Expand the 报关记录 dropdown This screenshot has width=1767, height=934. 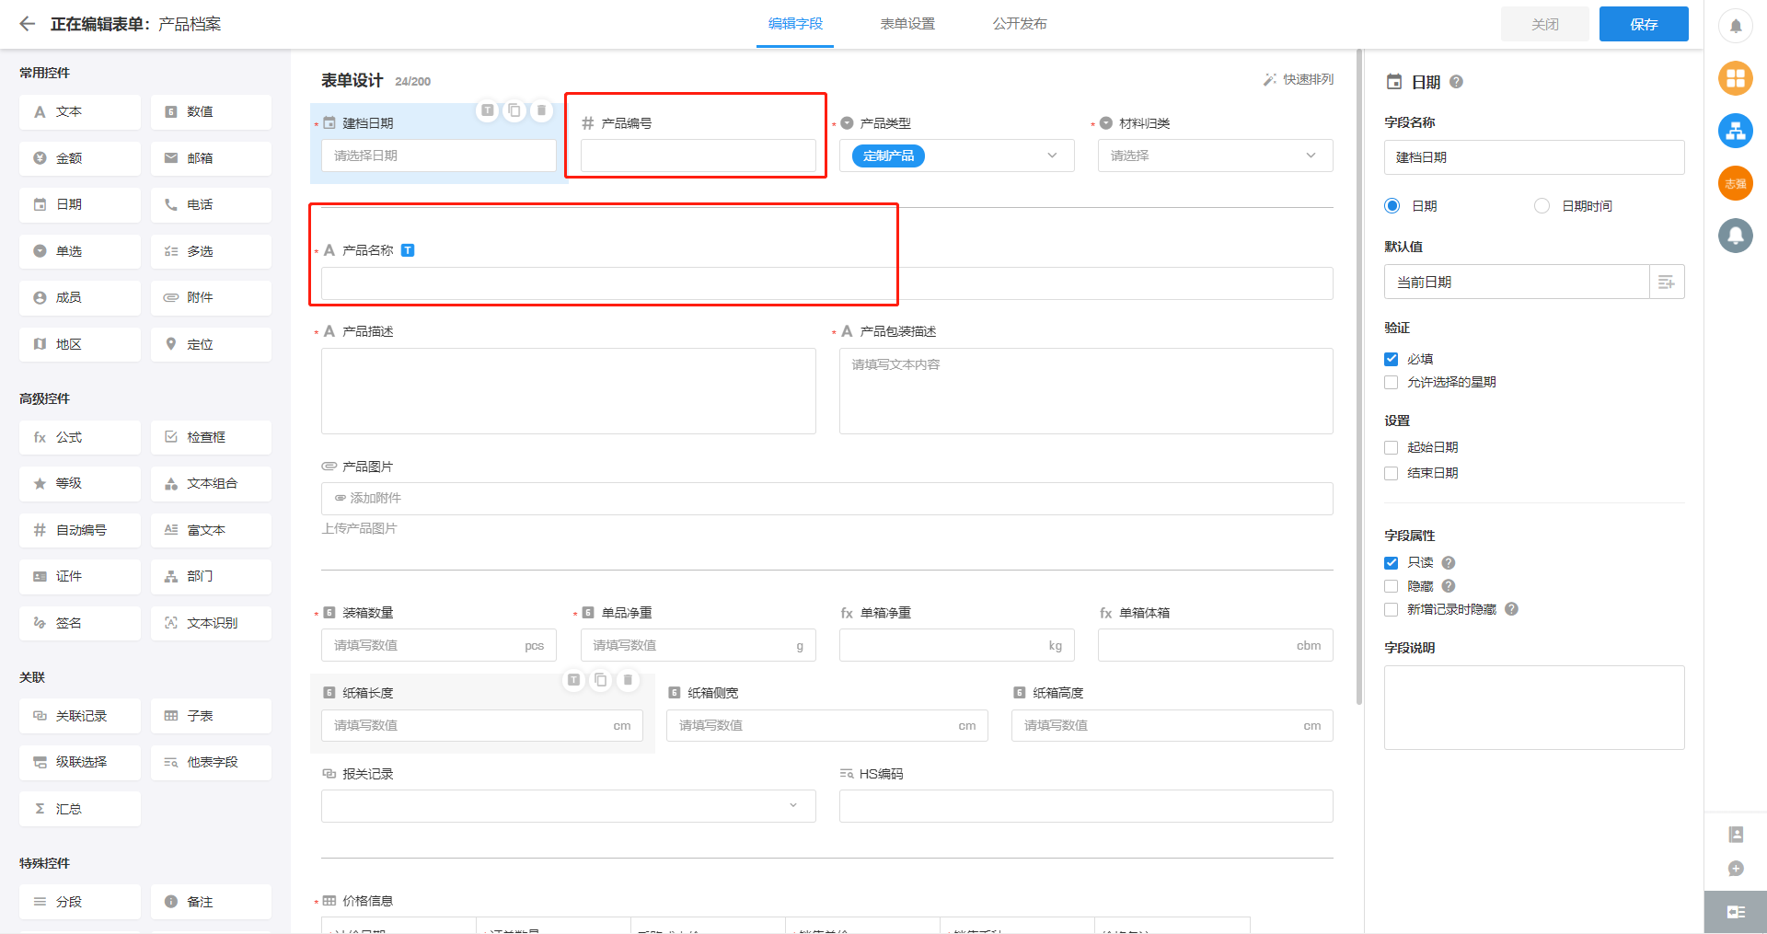[569, 806]
